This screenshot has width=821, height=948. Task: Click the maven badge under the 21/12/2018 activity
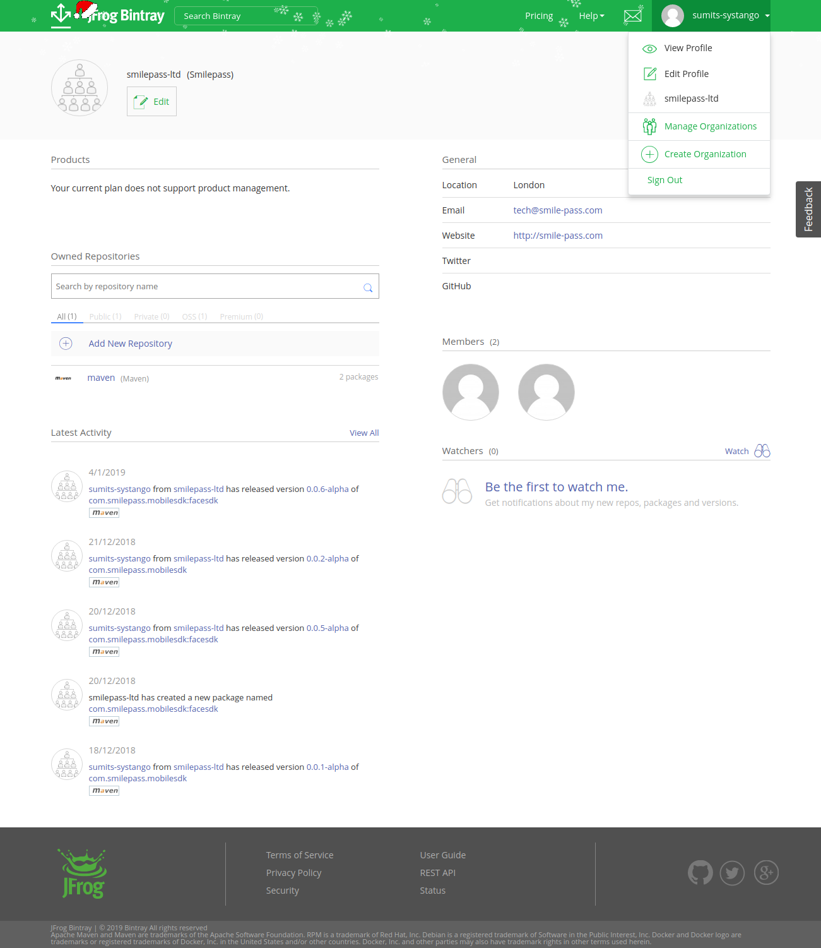click(x=104, y=582)
